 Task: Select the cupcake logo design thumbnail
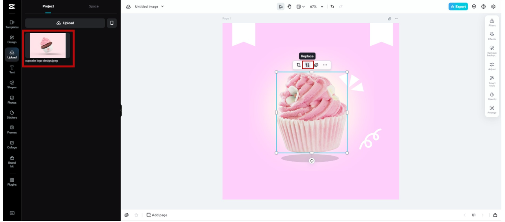(x=48, y=45)
